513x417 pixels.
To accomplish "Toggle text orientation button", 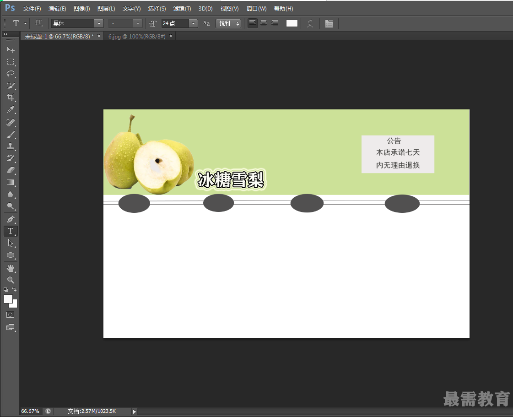I will [39, 23].
